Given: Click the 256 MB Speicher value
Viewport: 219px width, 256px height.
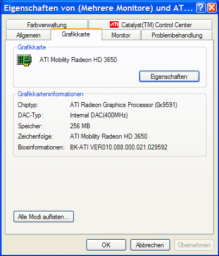Looking at the screenshot, I should point(80,126).
